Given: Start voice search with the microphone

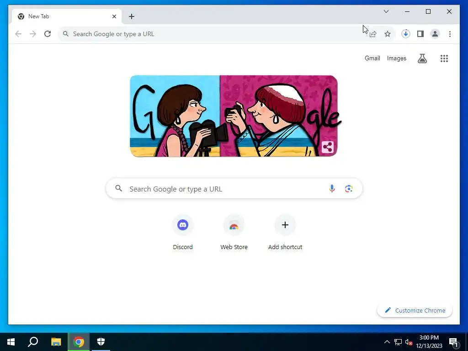Looking at the screenshot, I should (x=332, y=188).
